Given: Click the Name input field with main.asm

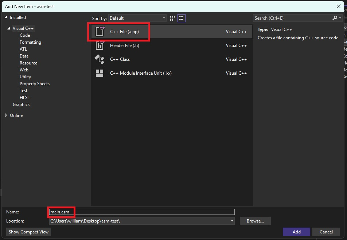Looking at the screenshot, I should [x=142, y=212].
